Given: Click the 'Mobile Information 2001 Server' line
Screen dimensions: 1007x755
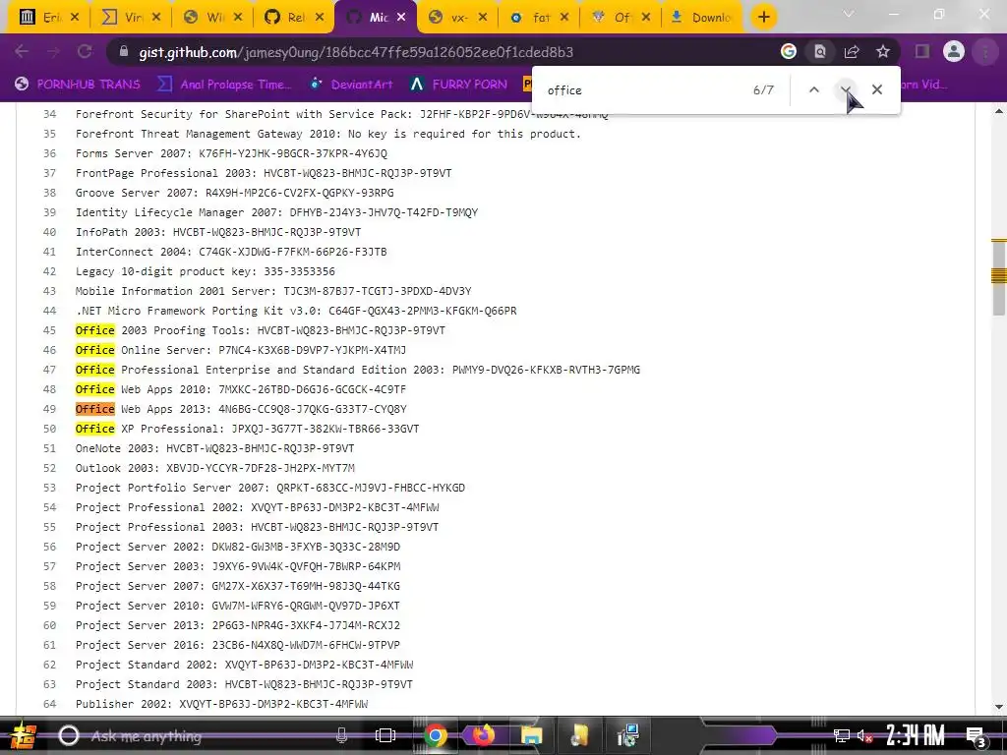Looking at the screenshot, I should click(273, 291).
